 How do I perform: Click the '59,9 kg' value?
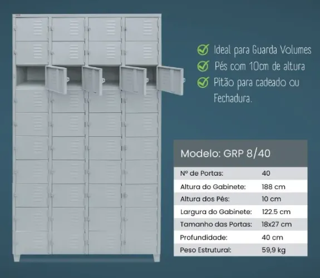click(x=273, y=250)
